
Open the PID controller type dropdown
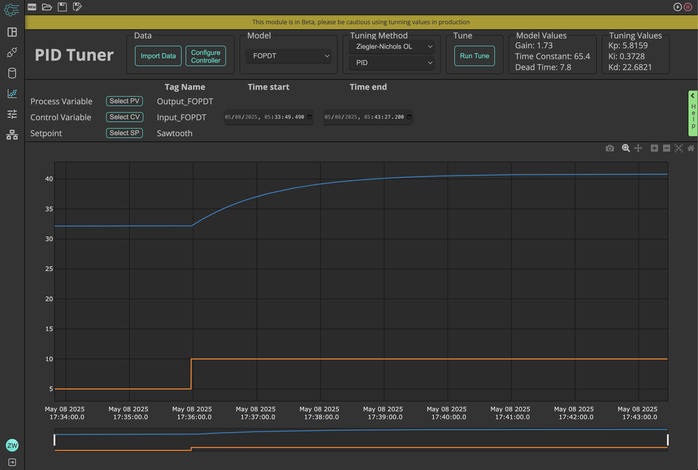pyautogui.click(x=392, y=63)
